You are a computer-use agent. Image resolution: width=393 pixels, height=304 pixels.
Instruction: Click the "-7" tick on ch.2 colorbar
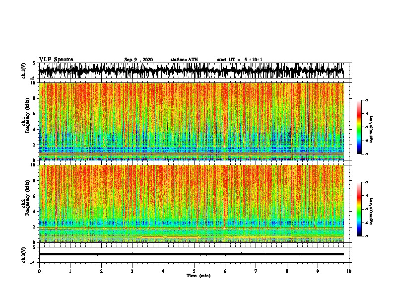(366, 236)
